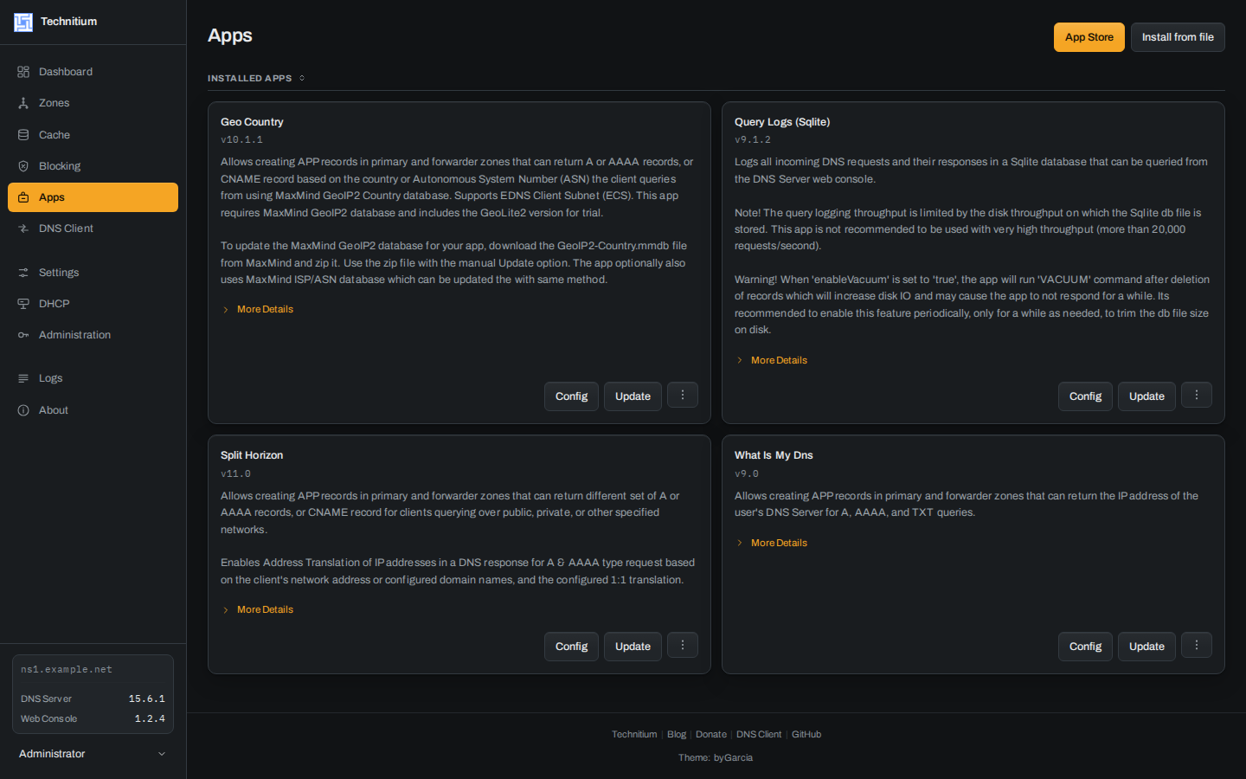
Task: Click the Administration key icon
Action: pos(23,335)
